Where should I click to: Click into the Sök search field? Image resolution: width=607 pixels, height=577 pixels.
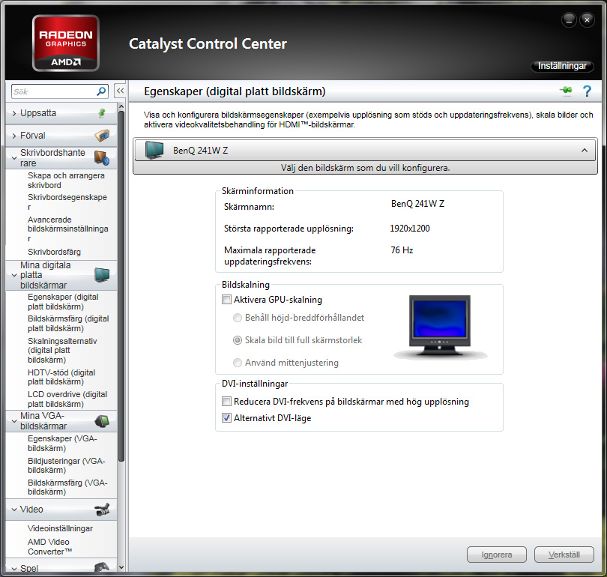point(52,91)
